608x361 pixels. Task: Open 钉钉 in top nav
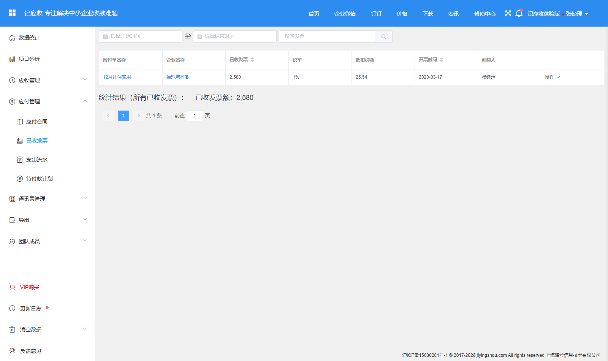pyautogui.click(x=376, y=14)
